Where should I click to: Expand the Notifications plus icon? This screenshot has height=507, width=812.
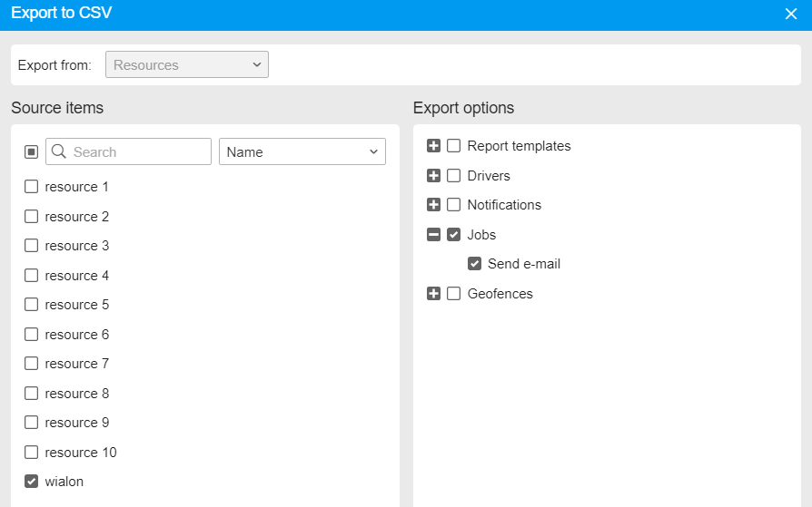tap(433, 205)
